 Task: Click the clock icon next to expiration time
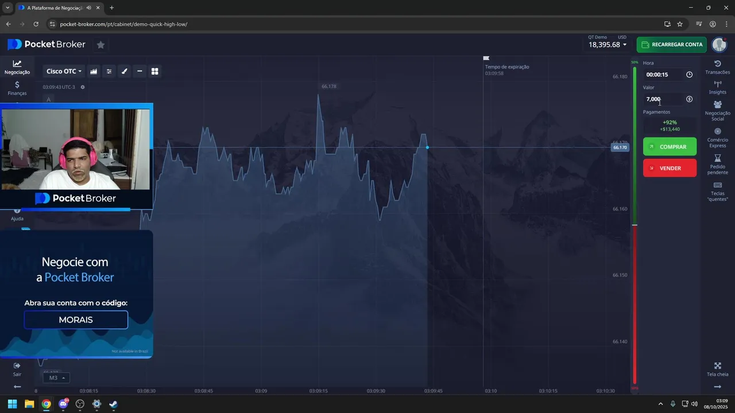pyautogui.click(x=689, y=75)
